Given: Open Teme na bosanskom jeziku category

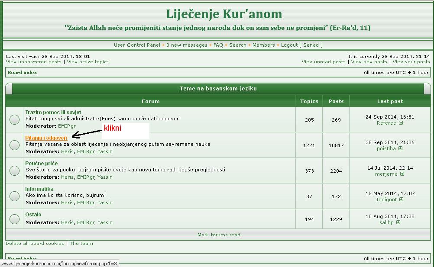Looking at the screenshot, I should click(218, 89).
